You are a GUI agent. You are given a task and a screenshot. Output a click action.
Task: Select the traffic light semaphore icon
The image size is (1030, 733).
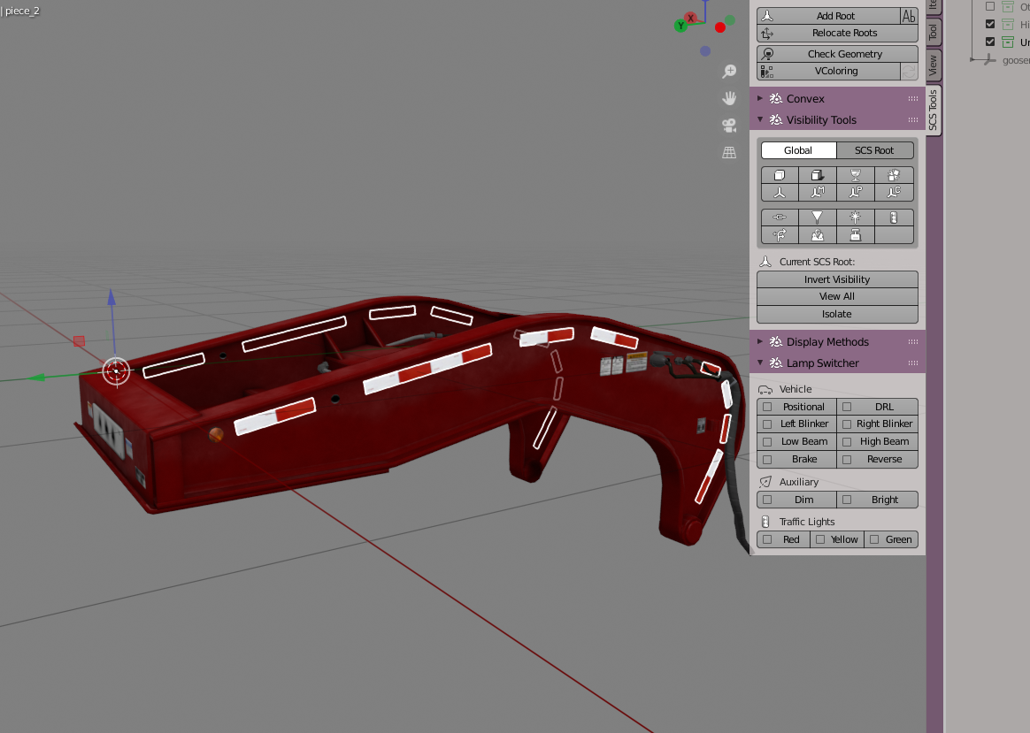895,217
